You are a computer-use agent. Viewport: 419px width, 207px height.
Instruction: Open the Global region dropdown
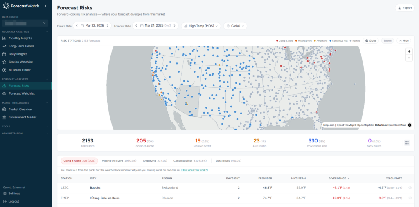click(x=235, y=26)
